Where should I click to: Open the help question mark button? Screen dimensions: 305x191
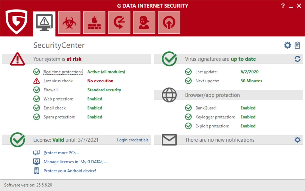click(283, 6)
